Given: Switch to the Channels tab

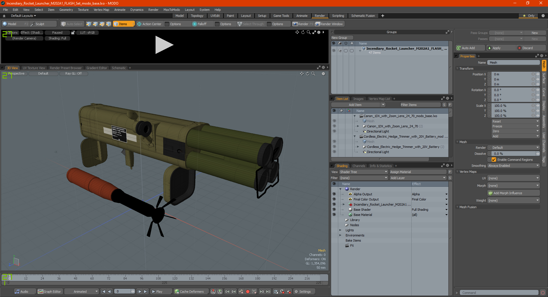Looking at the screenshot, I should pyautogui.click(x=359, y=166).
